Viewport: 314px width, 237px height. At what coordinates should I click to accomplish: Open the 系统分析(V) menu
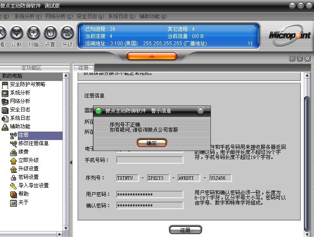pos(28,16)
